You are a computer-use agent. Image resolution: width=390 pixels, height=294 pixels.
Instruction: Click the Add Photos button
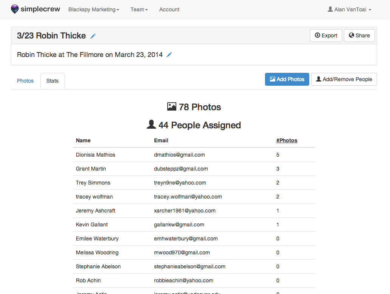tap(287, 79)
